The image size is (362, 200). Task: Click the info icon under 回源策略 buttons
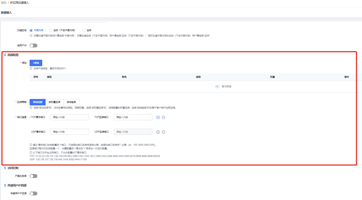pos(31,108)
